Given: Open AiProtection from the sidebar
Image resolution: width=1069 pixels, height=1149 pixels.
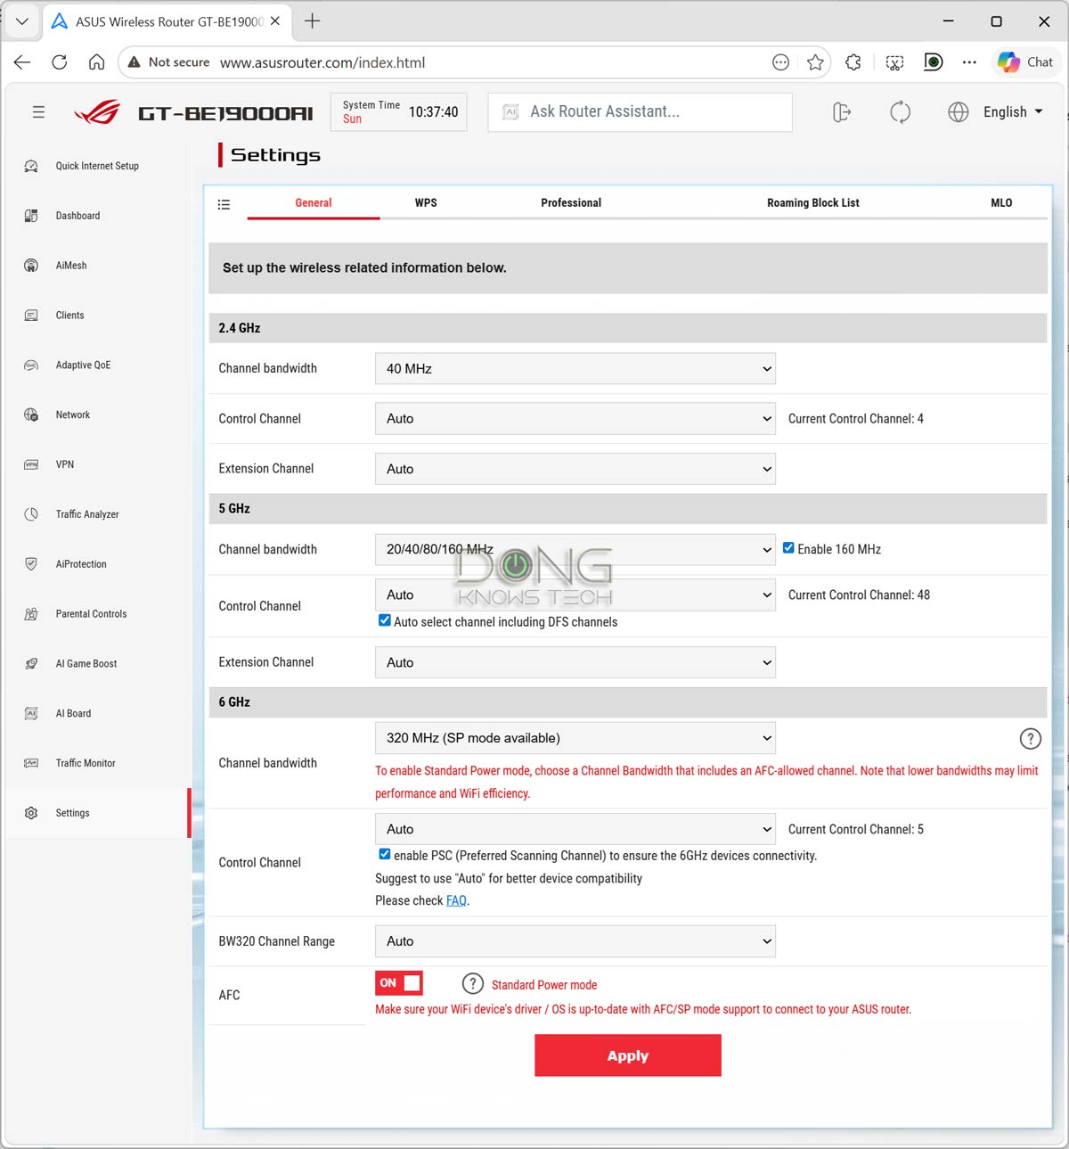Looking at the screenshot, I should coord(31,563).
